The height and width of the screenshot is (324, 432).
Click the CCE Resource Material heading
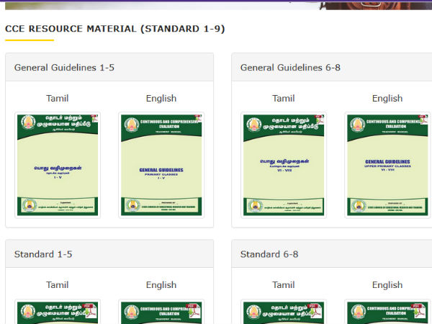click(115, 29)
